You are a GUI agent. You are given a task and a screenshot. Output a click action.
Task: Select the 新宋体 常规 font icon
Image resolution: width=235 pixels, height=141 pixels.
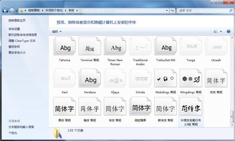click(166, 106)
